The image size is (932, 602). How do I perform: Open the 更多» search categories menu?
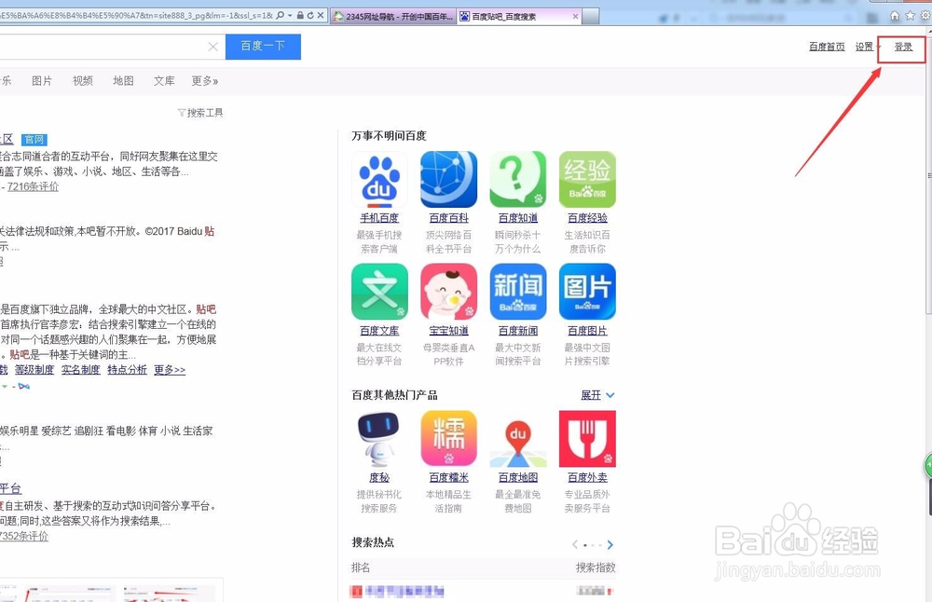(x=204, y=80)
